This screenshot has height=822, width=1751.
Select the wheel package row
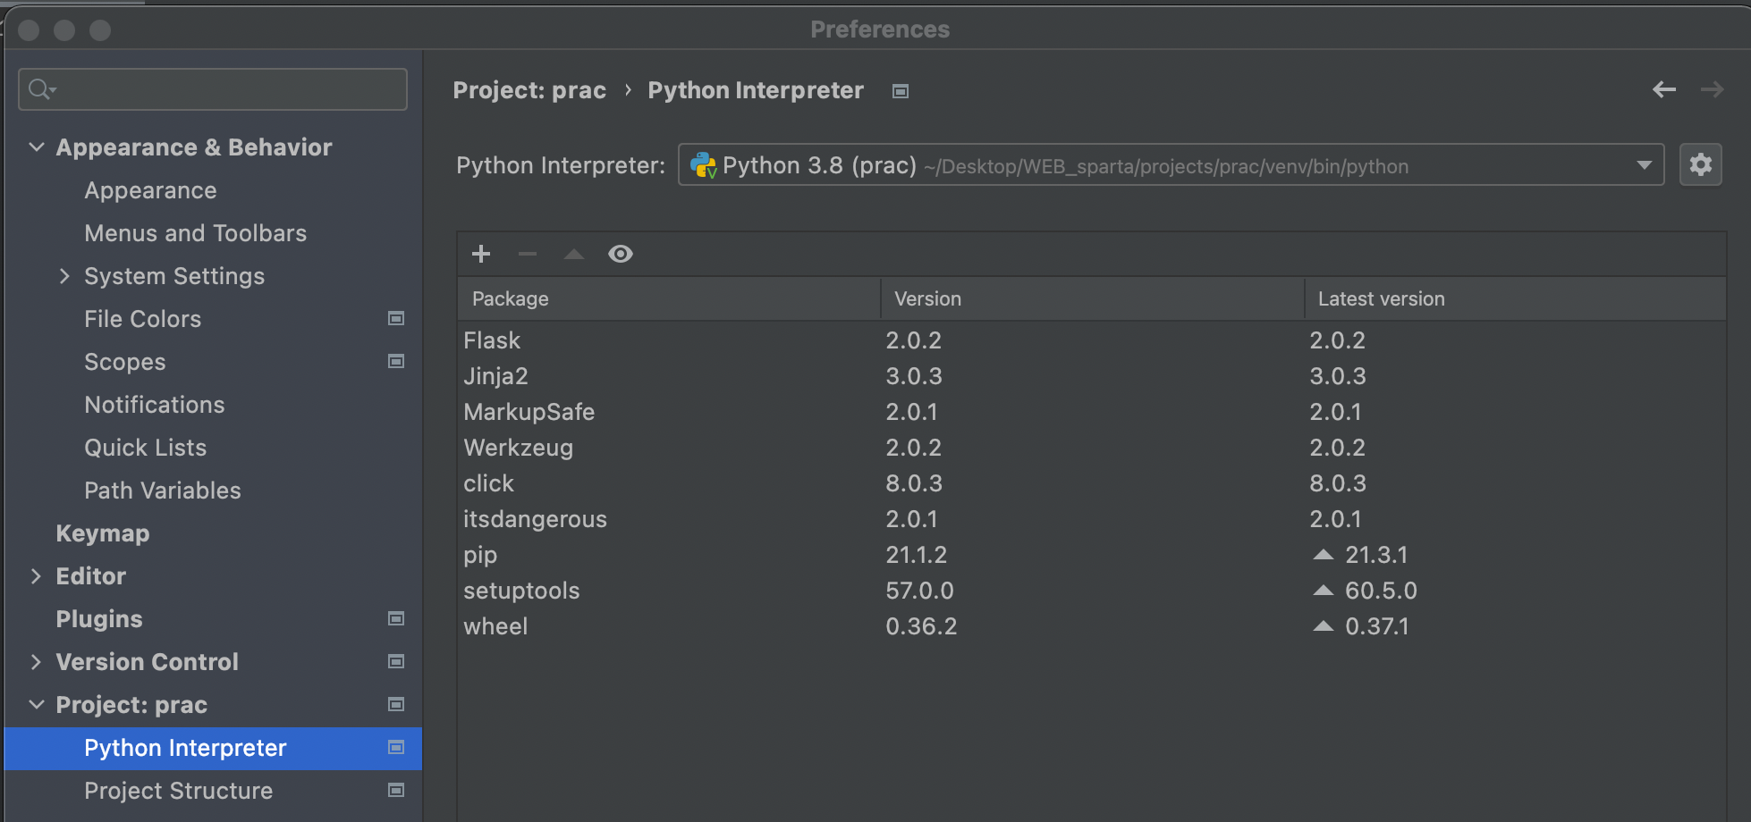(x=1091, y=626)
